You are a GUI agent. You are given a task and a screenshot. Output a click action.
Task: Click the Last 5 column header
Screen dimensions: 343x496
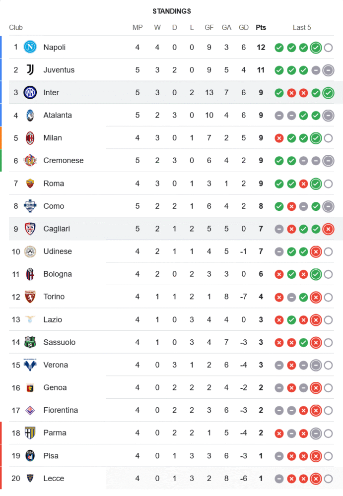(302, 27)
